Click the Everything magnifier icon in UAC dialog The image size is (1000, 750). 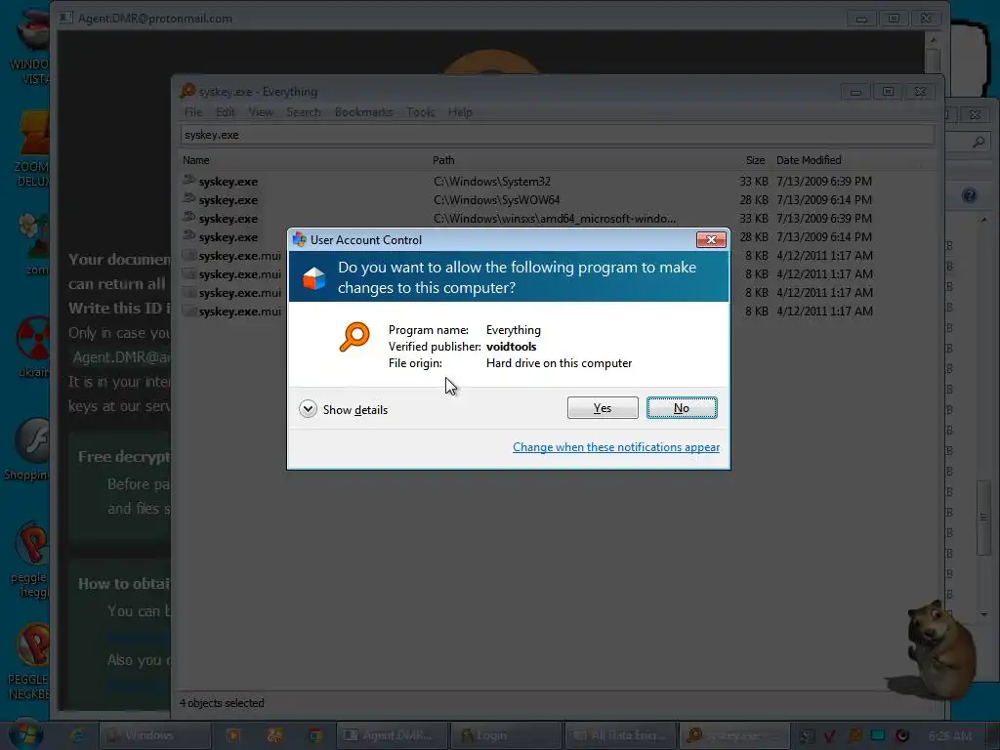[354, 337]
